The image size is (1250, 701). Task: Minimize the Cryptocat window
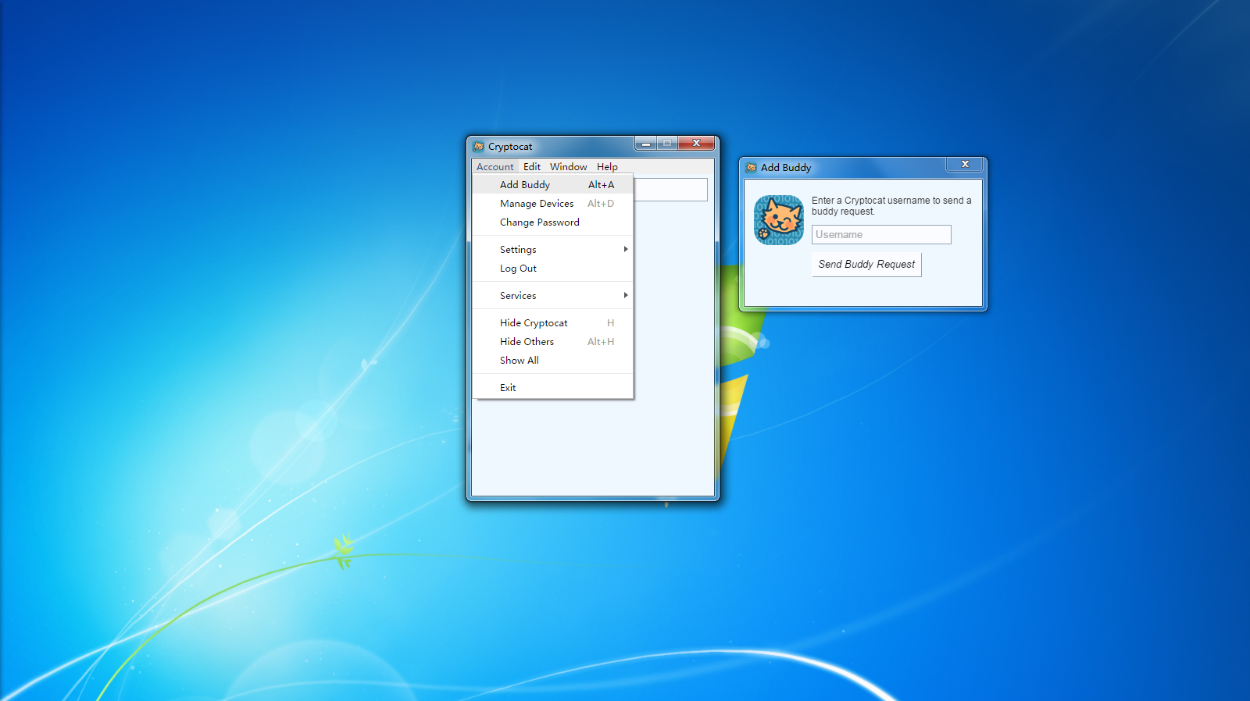coord(645,144)
